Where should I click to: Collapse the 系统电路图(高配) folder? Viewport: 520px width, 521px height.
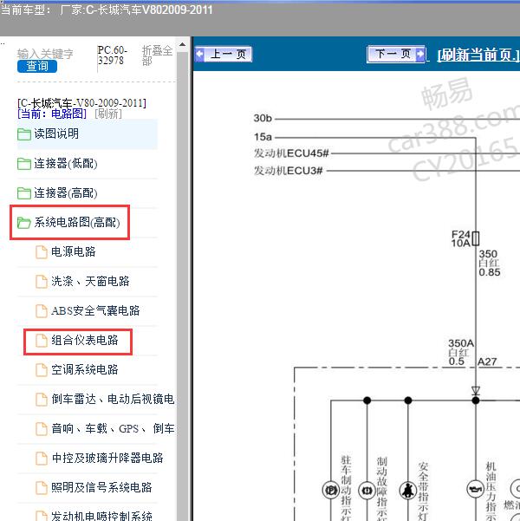coord(77,222)
